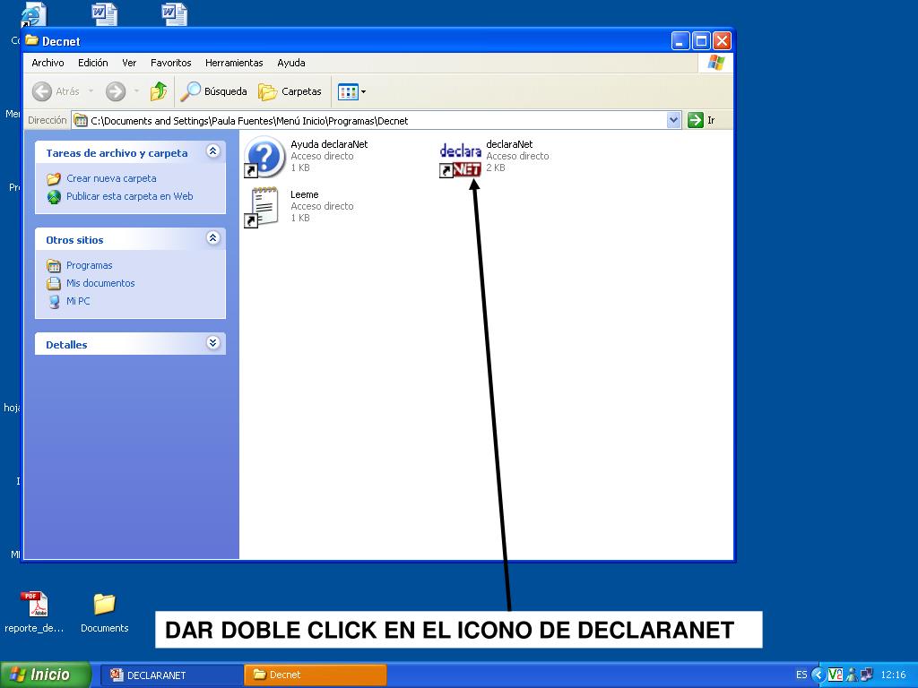Click the Decnet taskbar button
Image resolution: width=918 pixels, height=688 pixels.
point(316,675)
